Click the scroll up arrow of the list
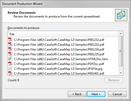Screen dimensions: 131x101 point(121,33)
